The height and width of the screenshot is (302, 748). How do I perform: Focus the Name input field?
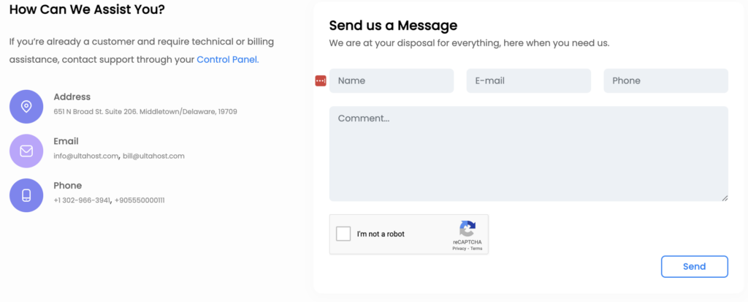point(392,80)
